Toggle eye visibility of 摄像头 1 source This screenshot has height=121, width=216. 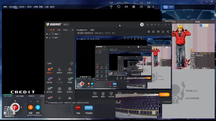47,34
